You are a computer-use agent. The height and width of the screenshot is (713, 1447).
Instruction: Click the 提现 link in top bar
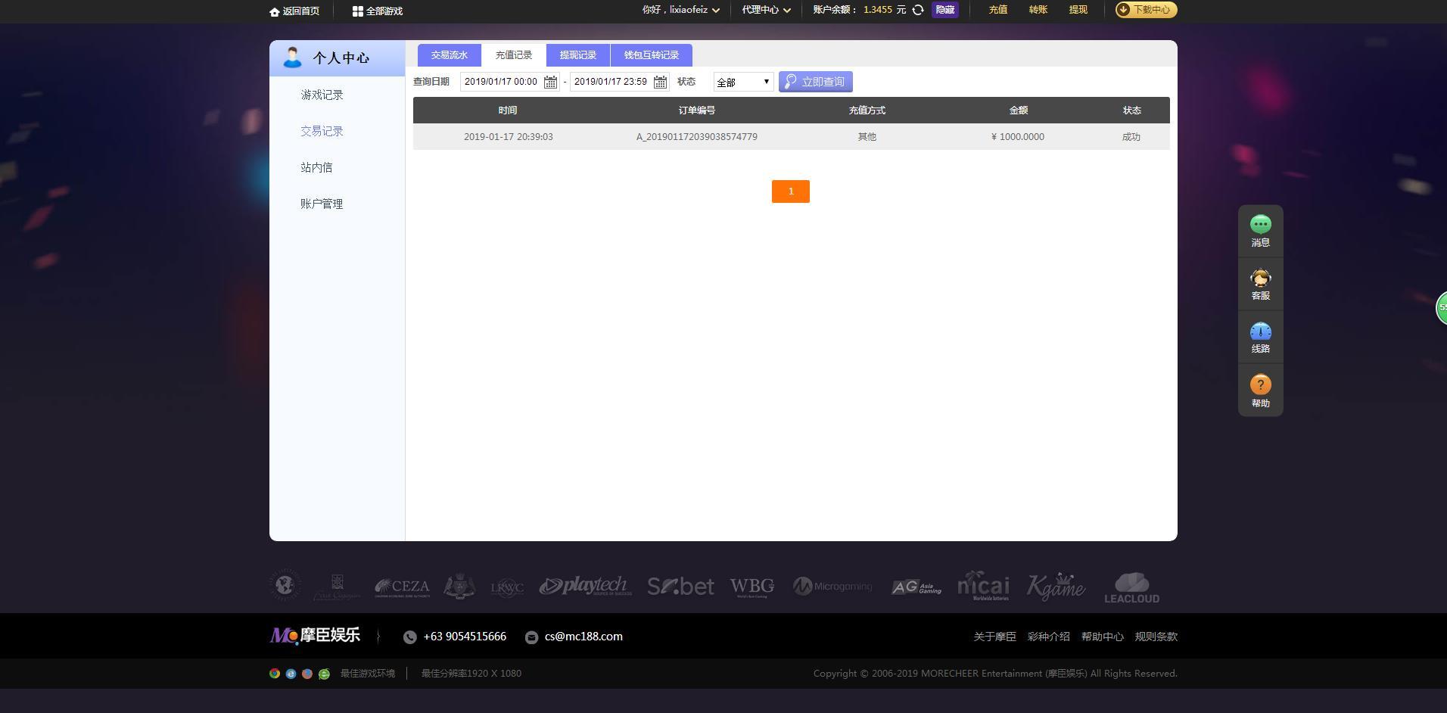point(1078,10)
